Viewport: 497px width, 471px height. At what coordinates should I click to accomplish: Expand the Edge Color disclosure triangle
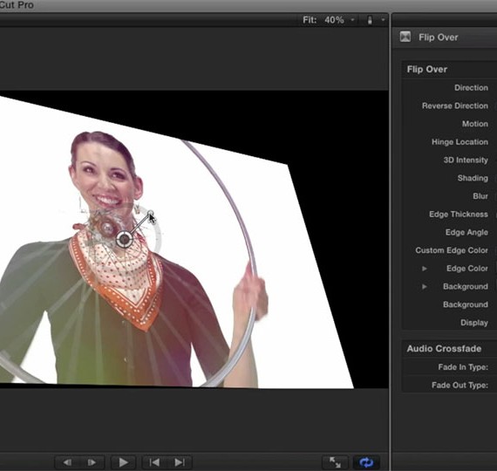click(424, 269)
